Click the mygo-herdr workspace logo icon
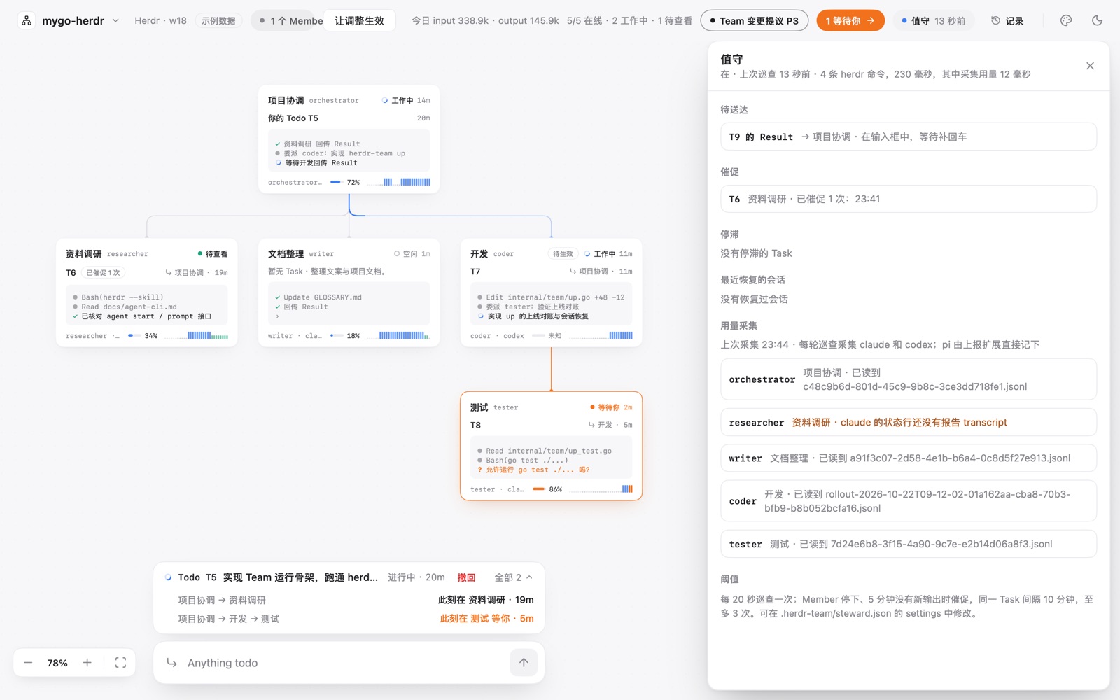The width and height of the screenshot is (1120, 700). point(27,20)
